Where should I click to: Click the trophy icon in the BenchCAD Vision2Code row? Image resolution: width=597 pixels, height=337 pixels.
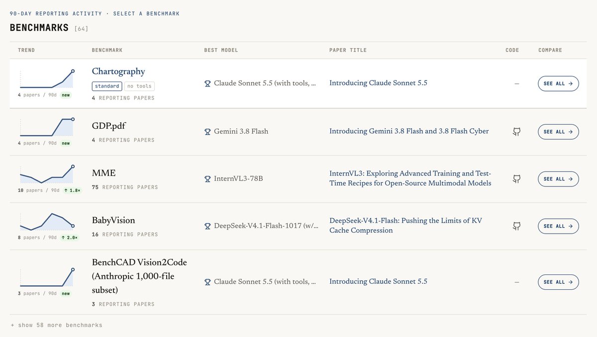tap(207, 282)
